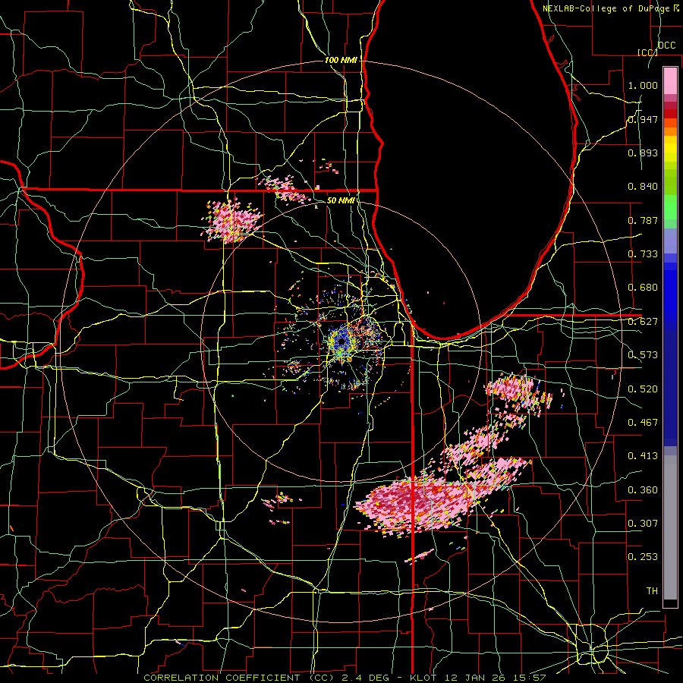Click the 1.000 scale value

(643, 85)
